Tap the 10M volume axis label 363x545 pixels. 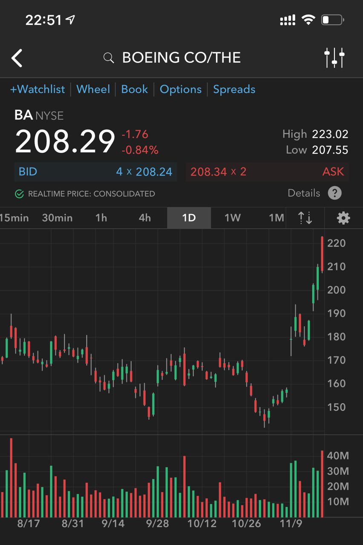(x=338, y=502)
